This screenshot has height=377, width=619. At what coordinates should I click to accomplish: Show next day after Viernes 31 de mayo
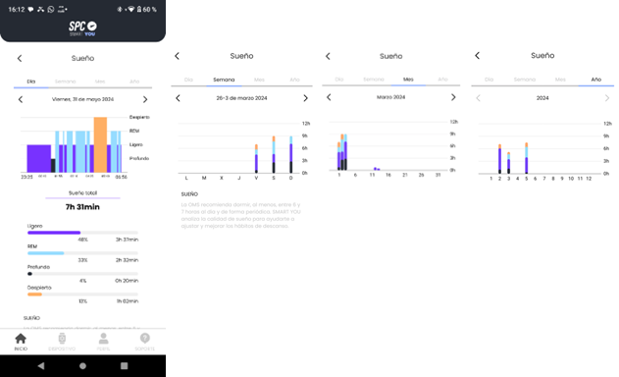pos(145,99)
